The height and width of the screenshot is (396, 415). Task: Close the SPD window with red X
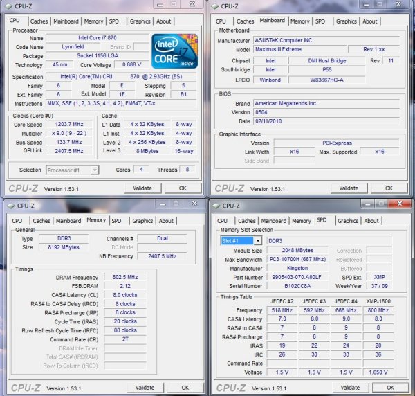400,204
